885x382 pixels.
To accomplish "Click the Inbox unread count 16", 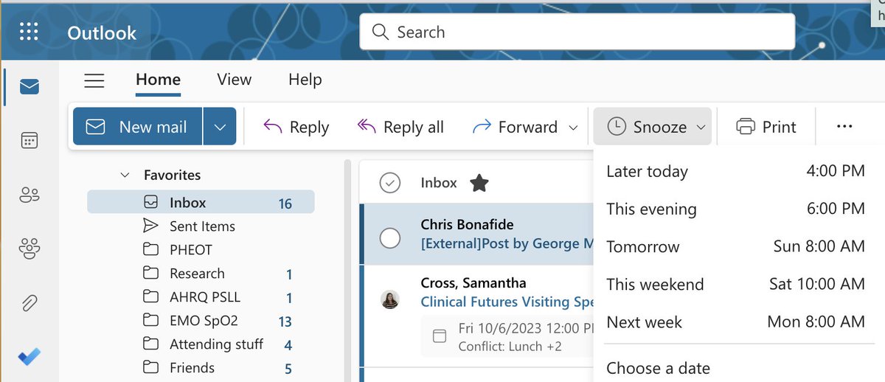I will 285,204.
